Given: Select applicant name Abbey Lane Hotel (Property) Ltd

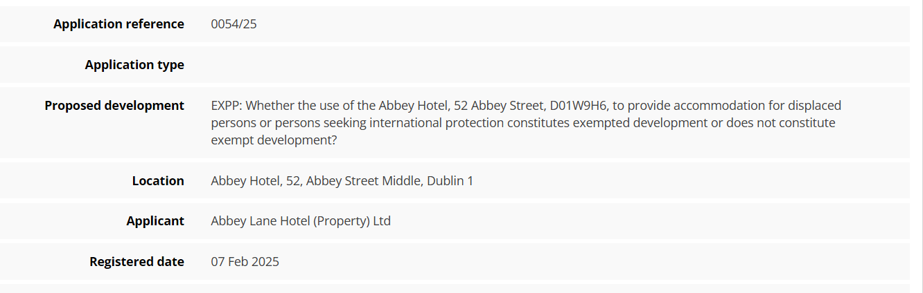Looking at the screenshot, I should click(x=301, y=221).
